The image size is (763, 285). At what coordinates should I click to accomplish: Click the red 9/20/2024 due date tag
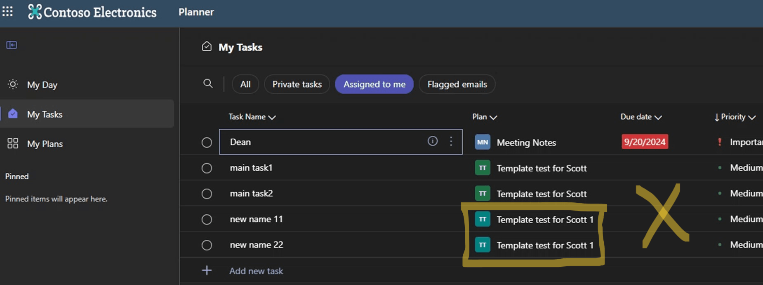pos(645,142)
